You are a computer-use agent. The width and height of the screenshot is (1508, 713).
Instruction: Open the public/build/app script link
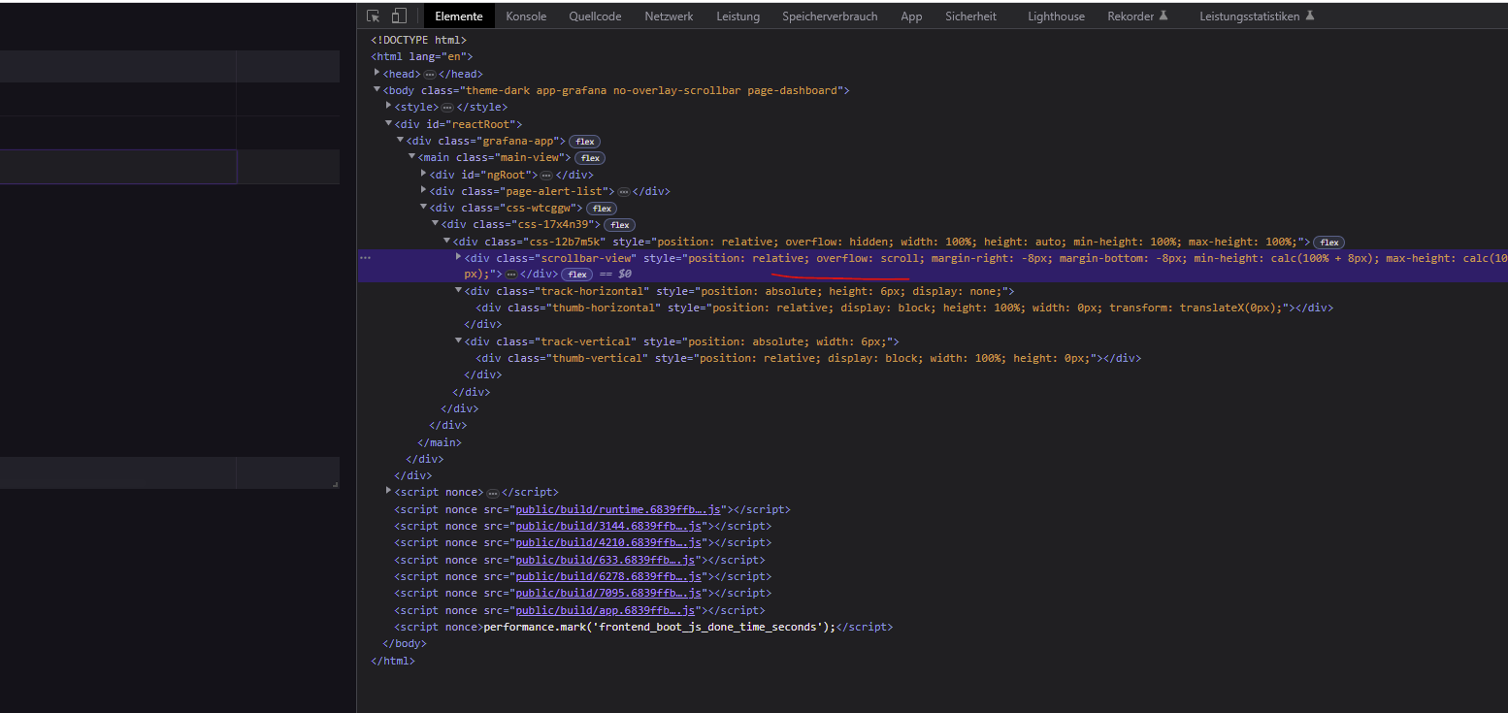(606, 610)
